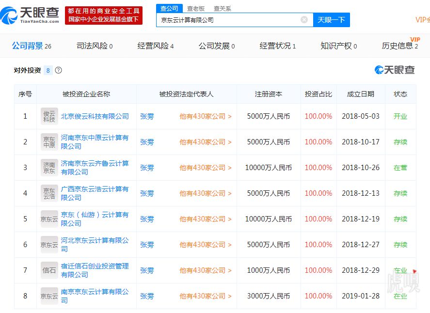Viewport: 430px width, 313px height.
Task: Click the 信石 company logo thumbnail
Action: [x=49, y=270]
